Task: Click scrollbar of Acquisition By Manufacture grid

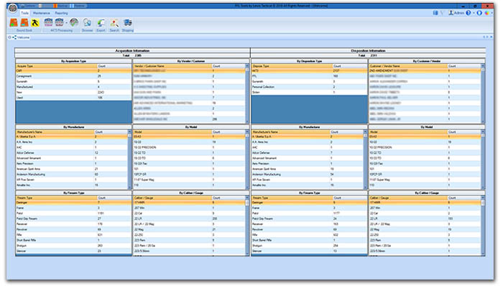Action: click(x=129, y=160)
